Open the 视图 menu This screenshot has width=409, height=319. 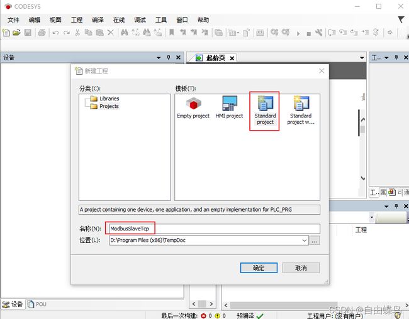click(x=55, y=20)
